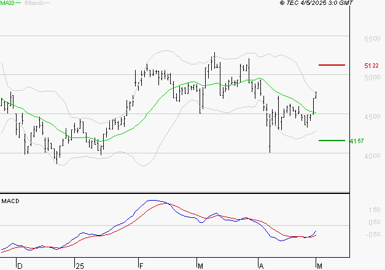Click the red resistance level line
This screenshot has height=270, width=385.
332,65
